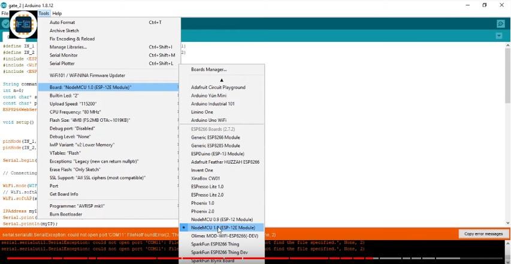Click Get Board Info
The image size is (511, 264).
click(x=109, y=194)
